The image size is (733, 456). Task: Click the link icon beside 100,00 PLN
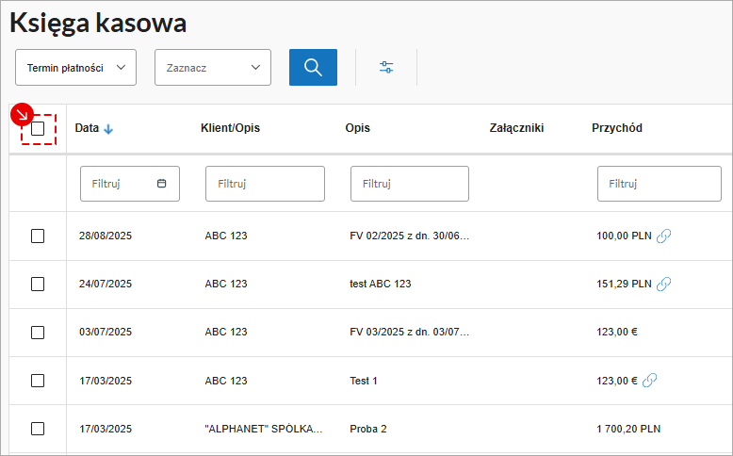[663, 236]
